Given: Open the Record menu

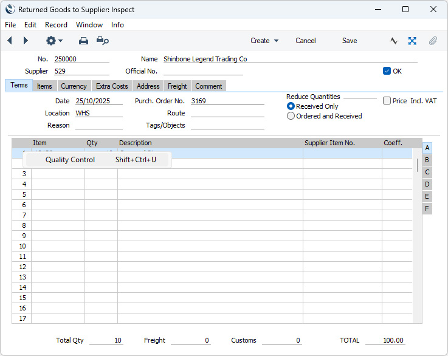Looking at the screenshot, I should click(x=56, y=25).
